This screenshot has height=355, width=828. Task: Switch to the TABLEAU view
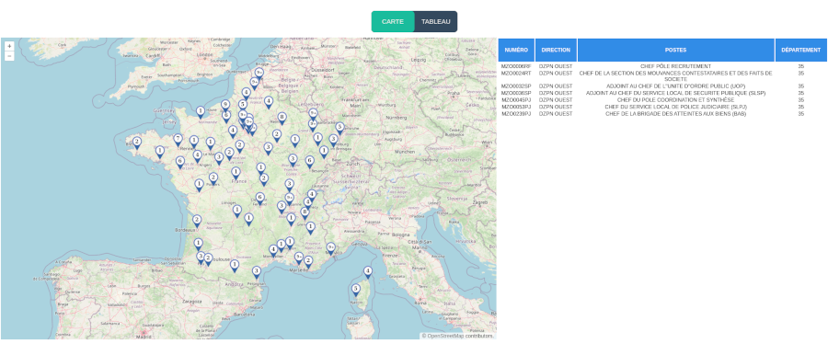pos(436,22)
